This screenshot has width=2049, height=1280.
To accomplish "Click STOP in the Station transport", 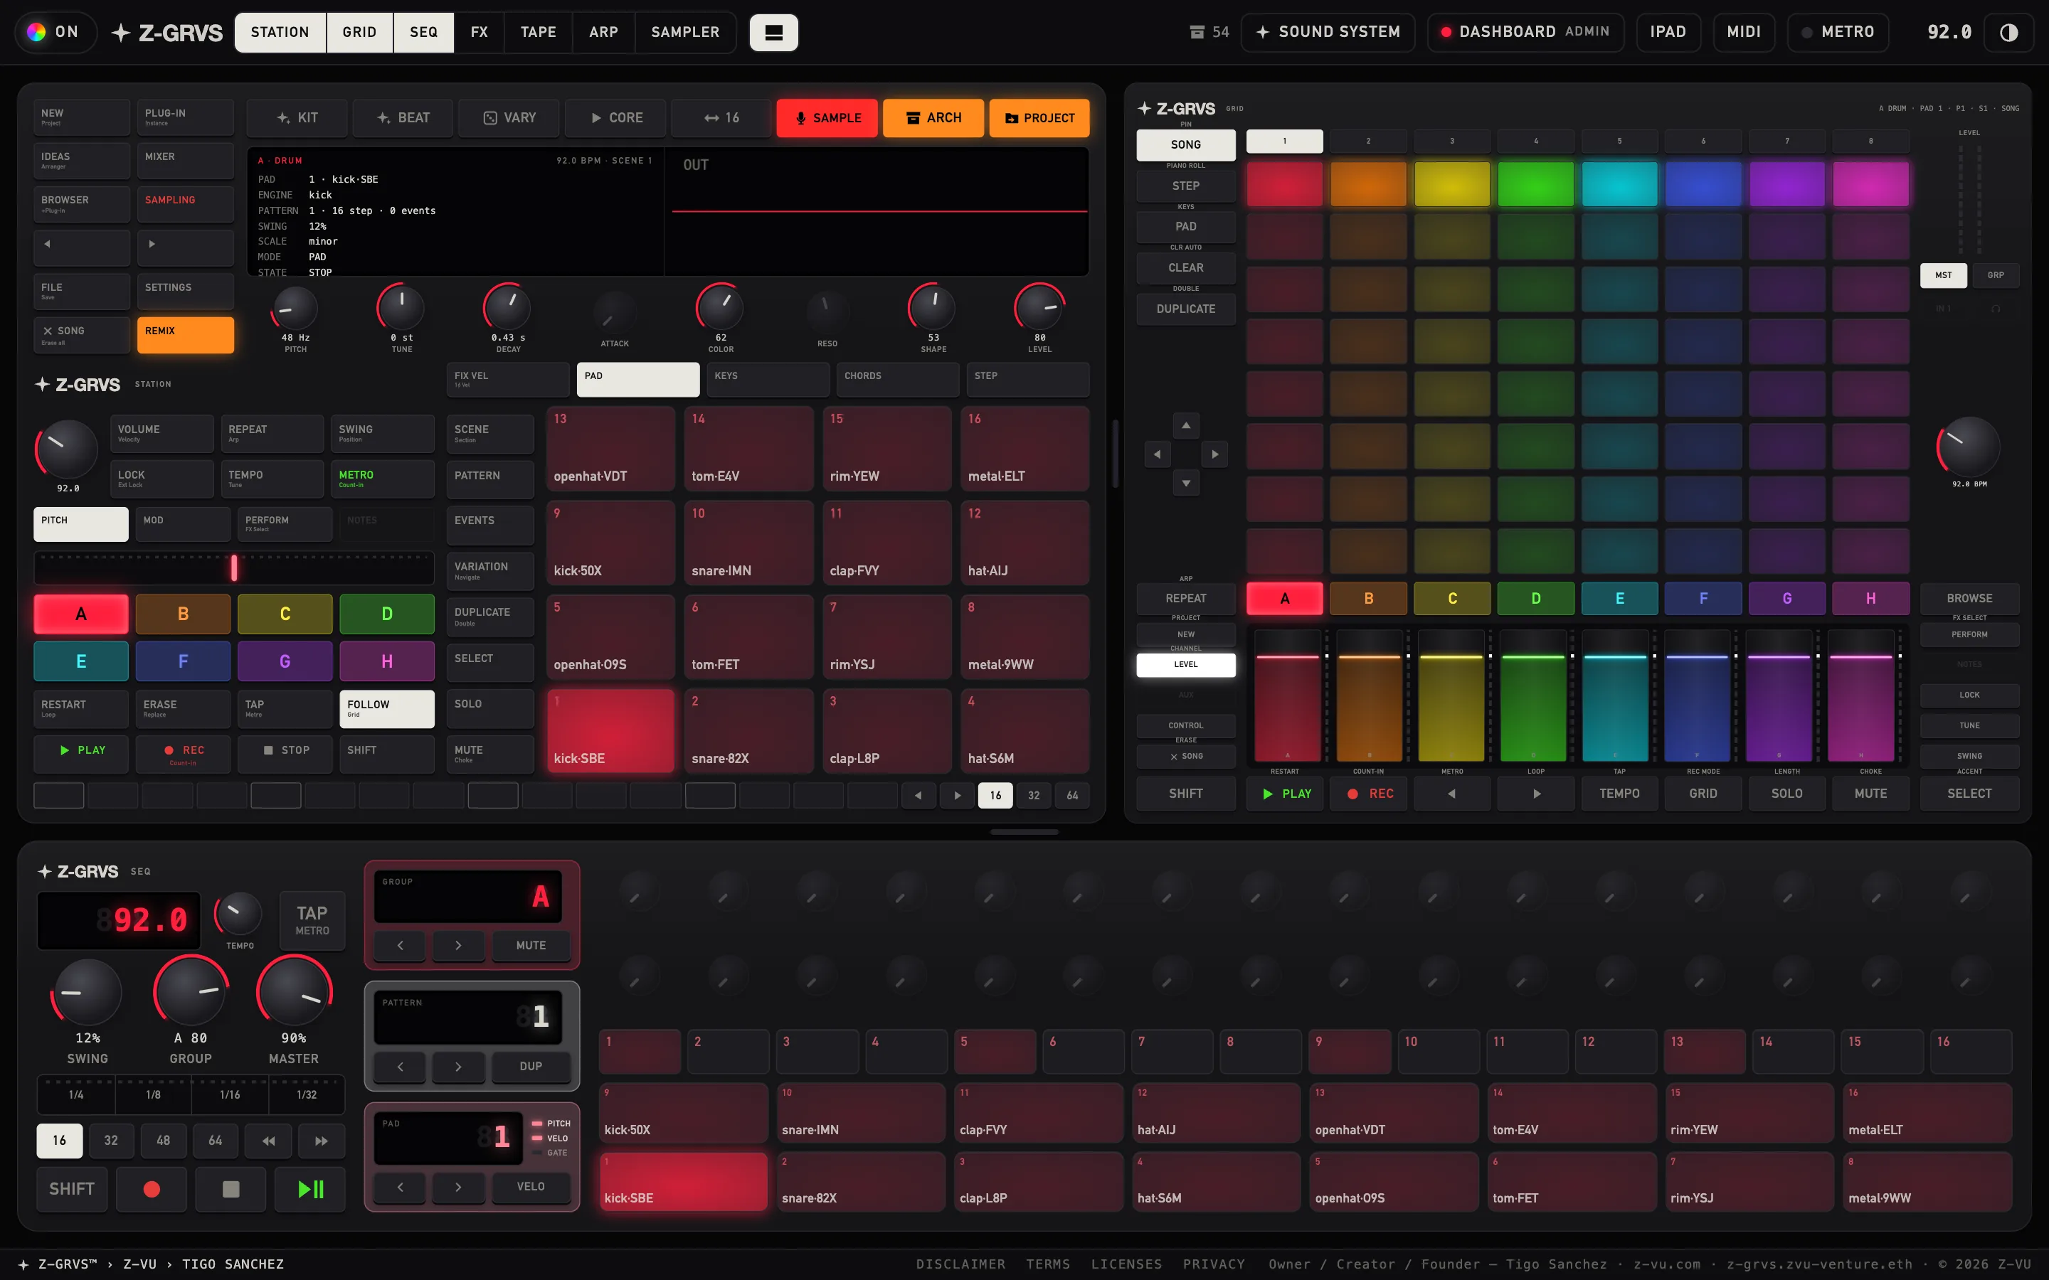I will point(285,754).
